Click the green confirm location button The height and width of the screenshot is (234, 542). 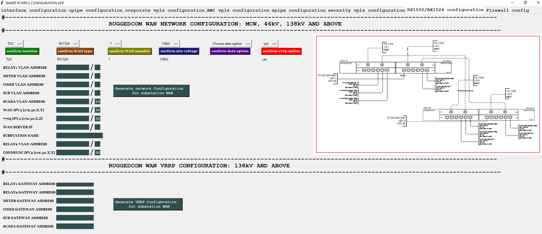pyautogui.click(x=22, y=51)
